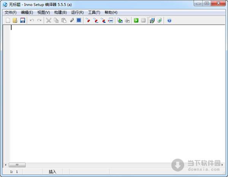
Task: Save the script with the floppy disk icon
Action: [22, 21]
